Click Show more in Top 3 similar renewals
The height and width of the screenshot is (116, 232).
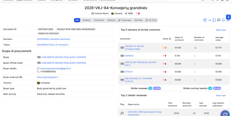click(221, 95)
